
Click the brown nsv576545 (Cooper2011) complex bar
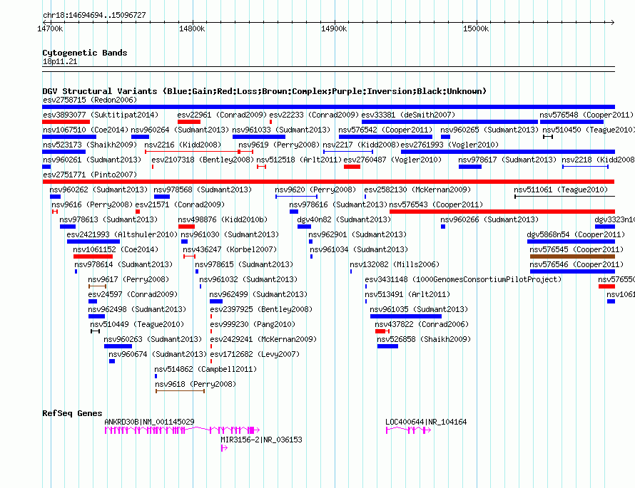point(572,256)
